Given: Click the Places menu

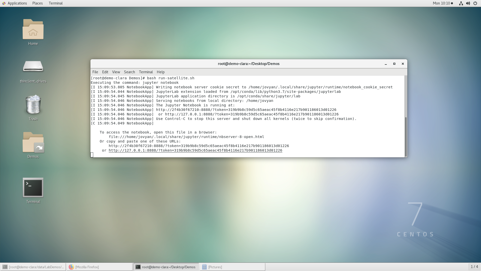Looking at the screenshot, I should (x=37, y=3).
